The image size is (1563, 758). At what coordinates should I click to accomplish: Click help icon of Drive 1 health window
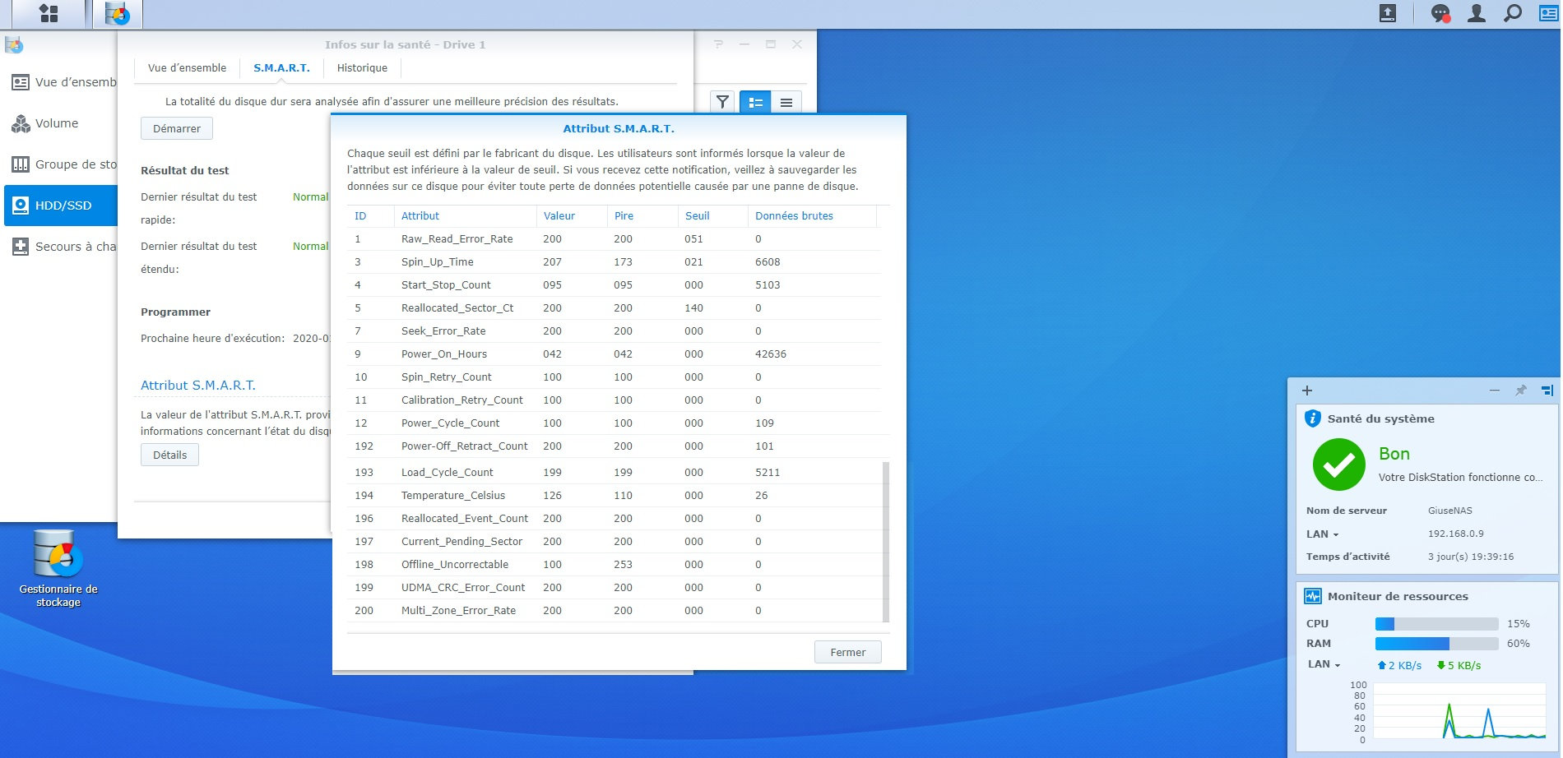(x=718, y=44)
